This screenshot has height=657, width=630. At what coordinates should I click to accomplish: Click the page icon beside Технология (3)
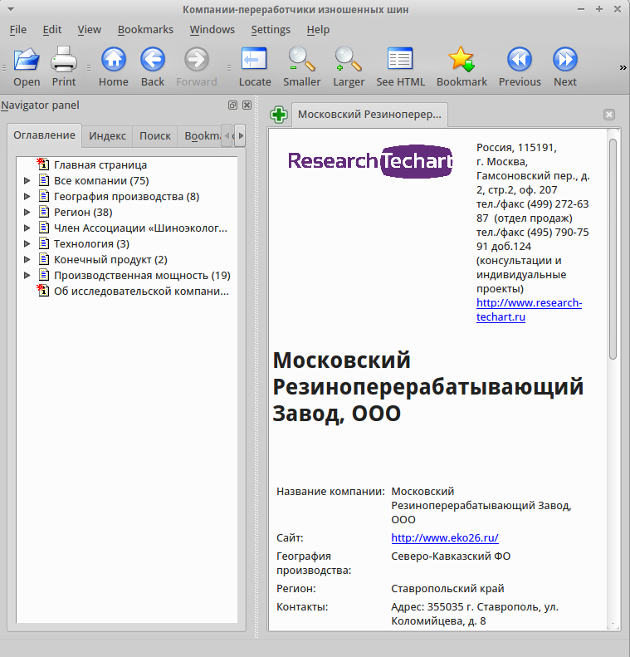[43, 243]
